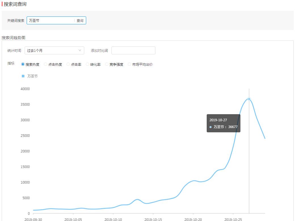
Task: Focus the 关键词搜索 input containing 万圣节
Action: pyautogui.click(x=50, y=21)
